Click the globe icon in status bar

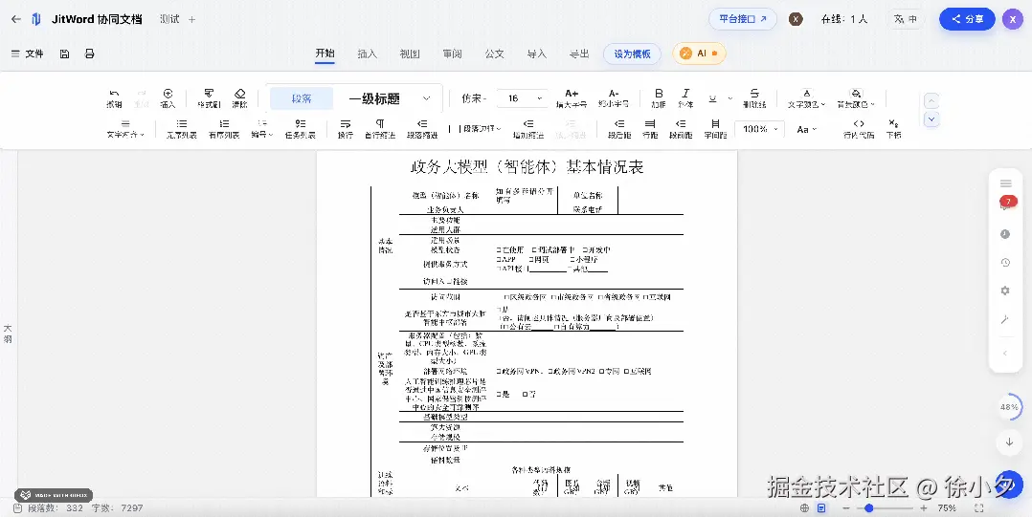point(804,507)
